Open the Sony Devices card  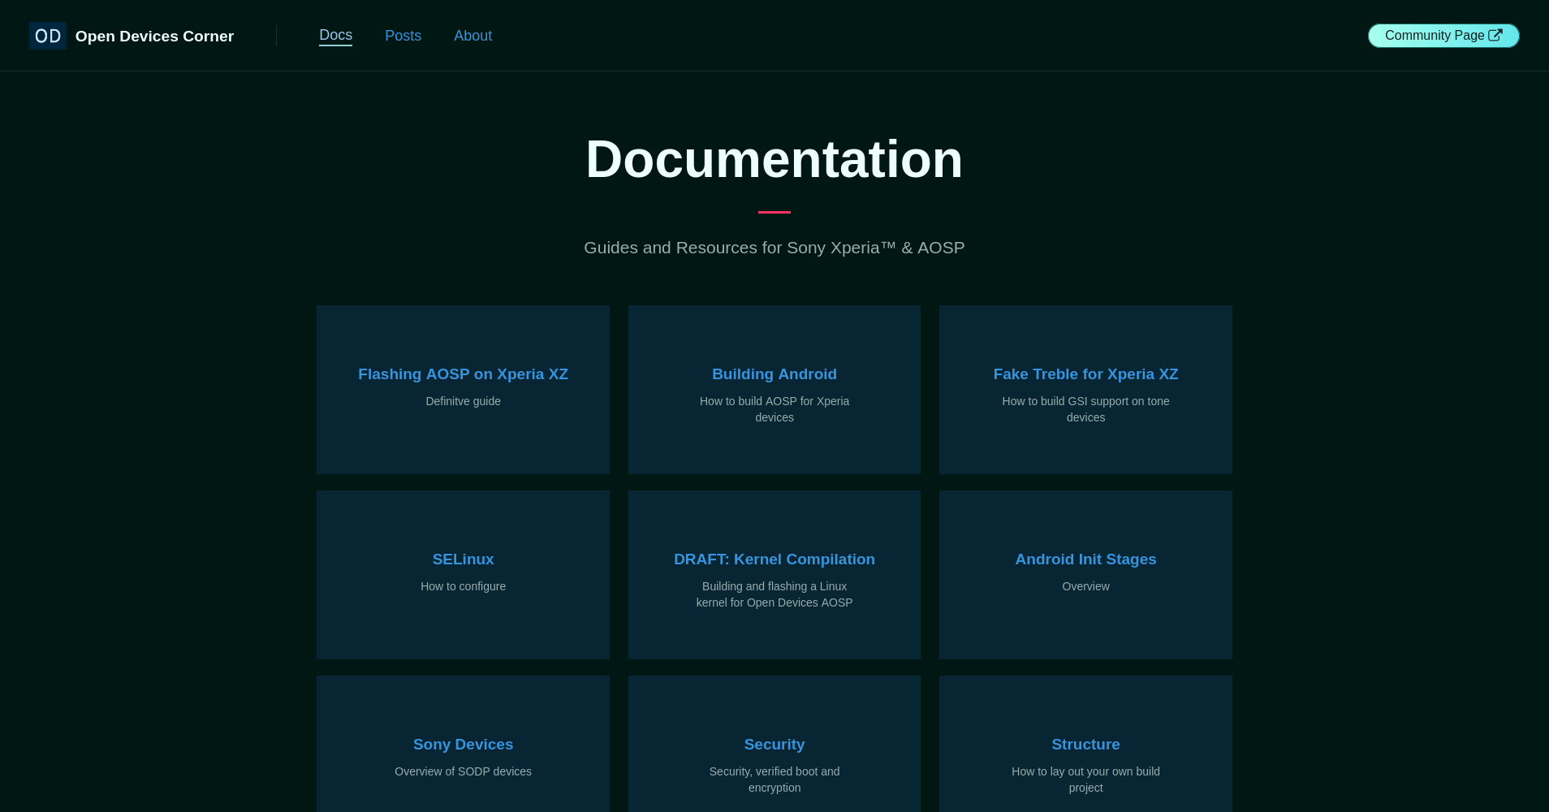point(463,745)
